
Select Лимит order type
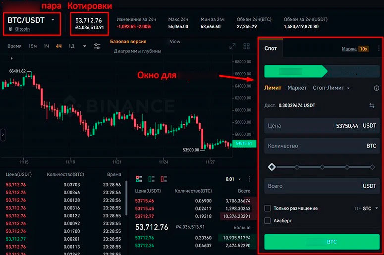[x=273, y=88]
